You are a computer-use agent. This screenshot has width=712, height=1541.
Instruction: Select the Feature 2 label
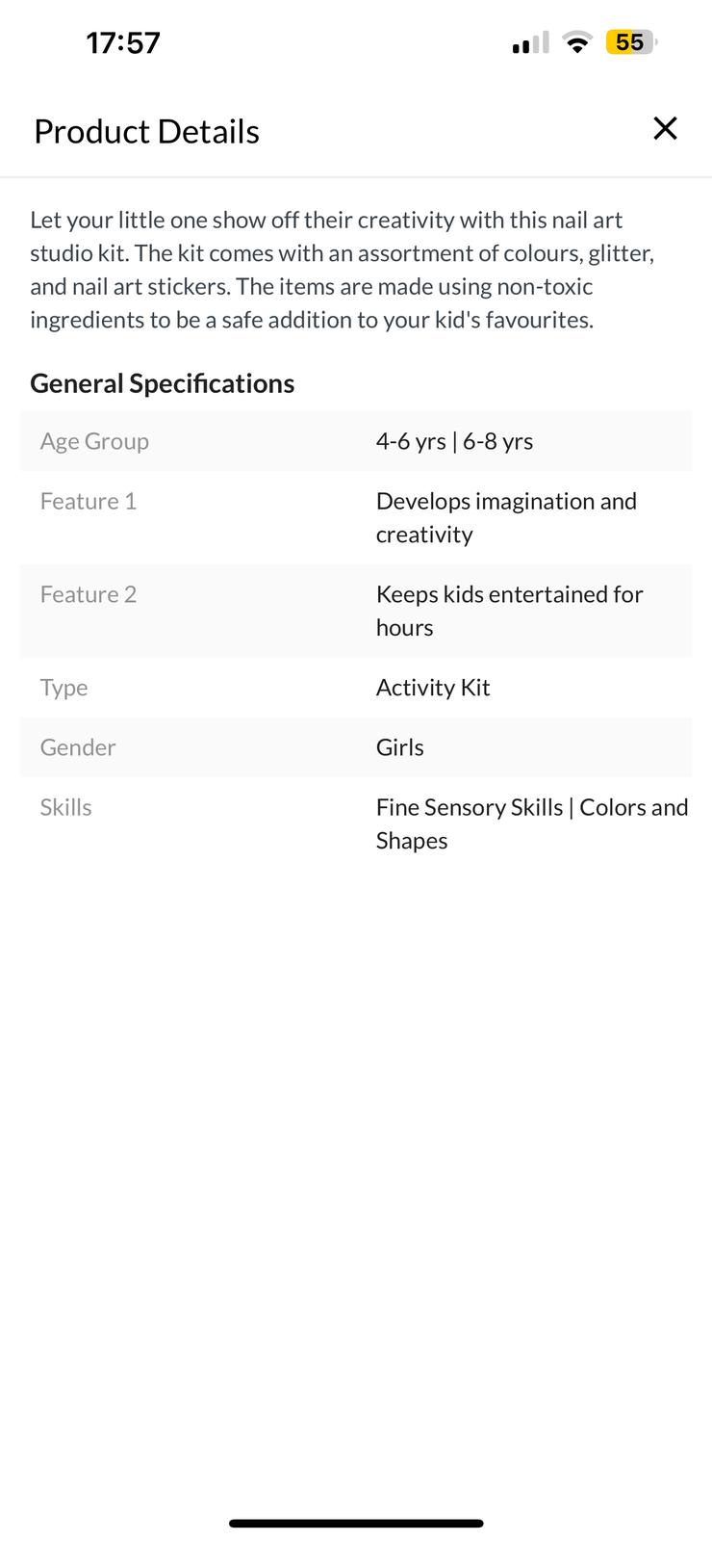pos(89,594)
